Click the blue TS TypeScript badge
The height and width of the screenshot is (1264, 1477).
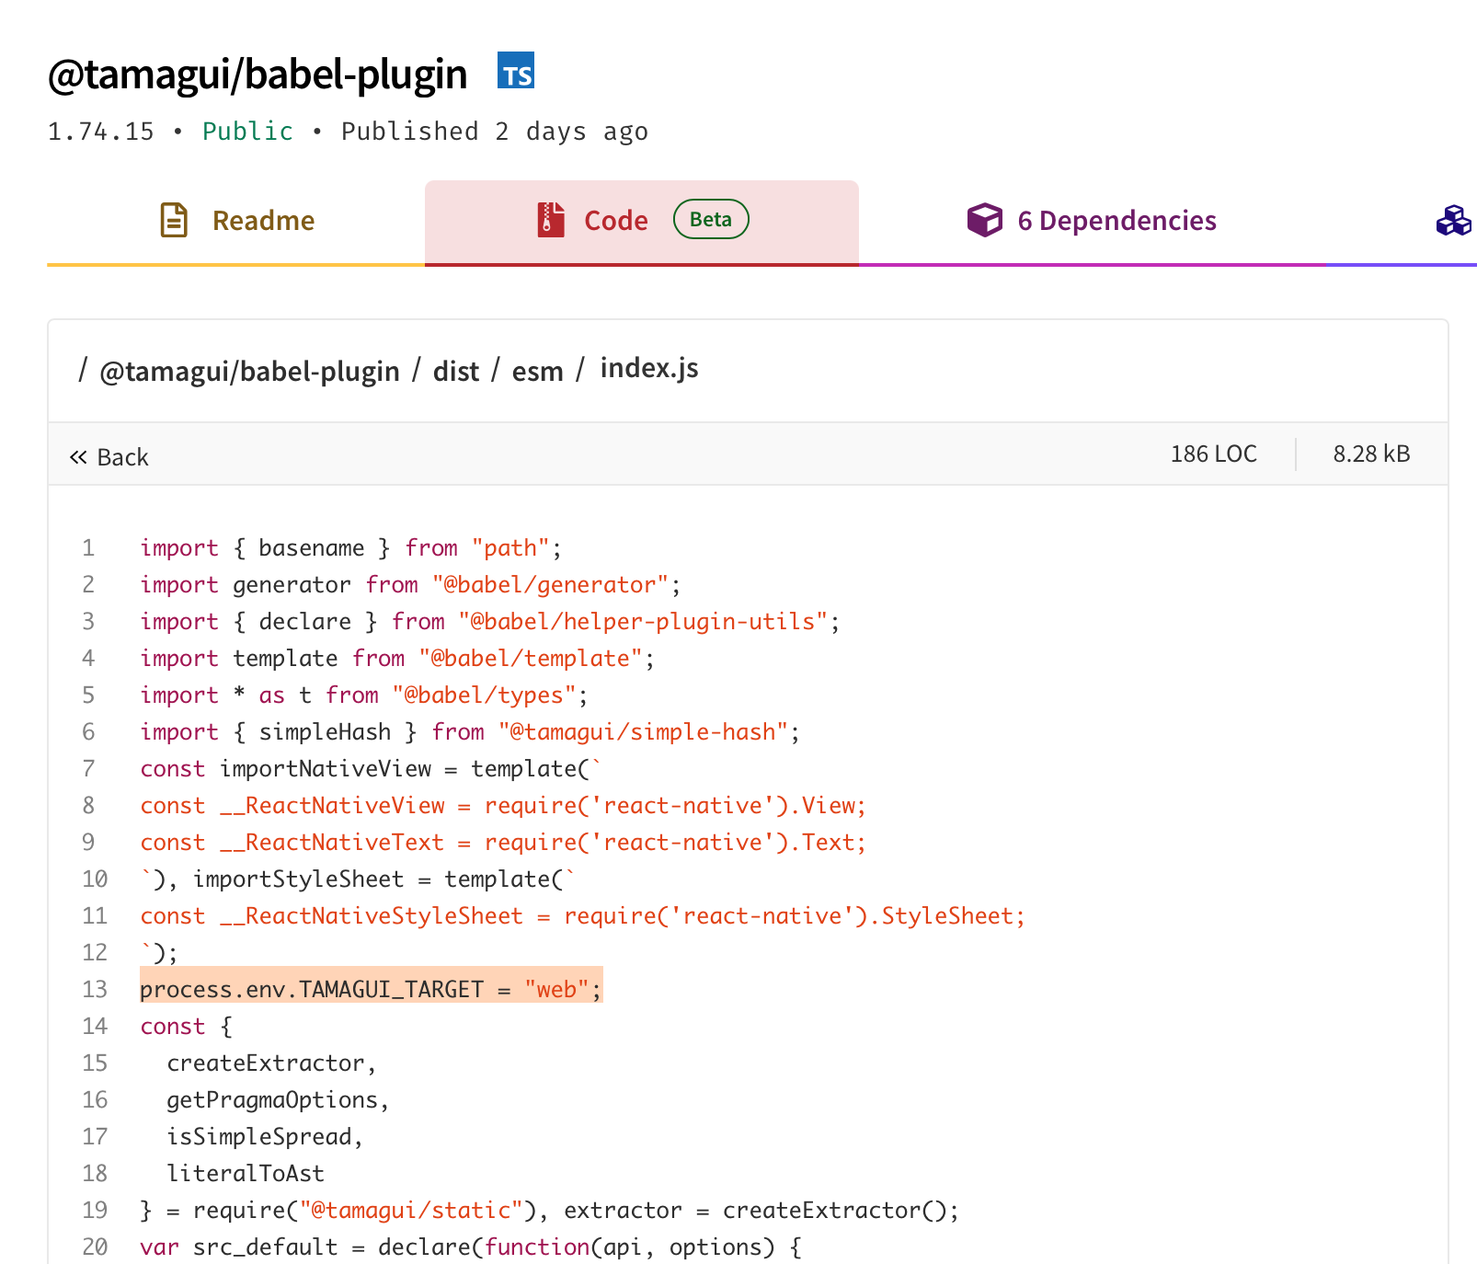click(x=518, y=73)
